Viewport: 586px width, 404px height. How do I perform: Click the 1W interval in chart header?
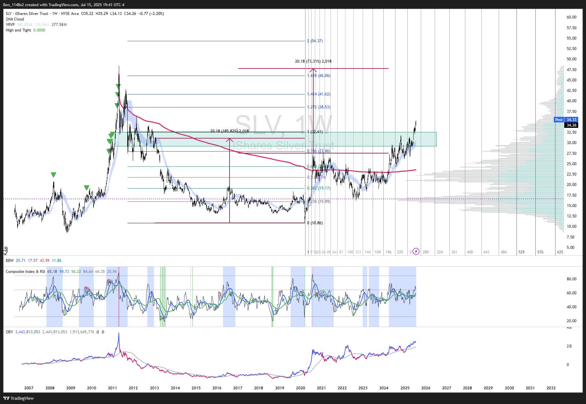pyautogui.click(x=55, y=14)
